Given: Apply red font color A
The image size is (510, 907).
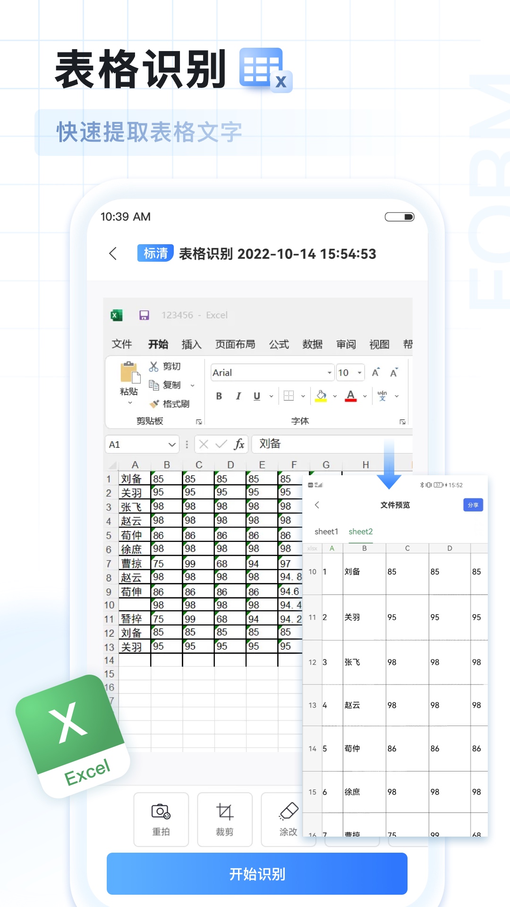Looking at the screenshot, I should click(351, 396).
